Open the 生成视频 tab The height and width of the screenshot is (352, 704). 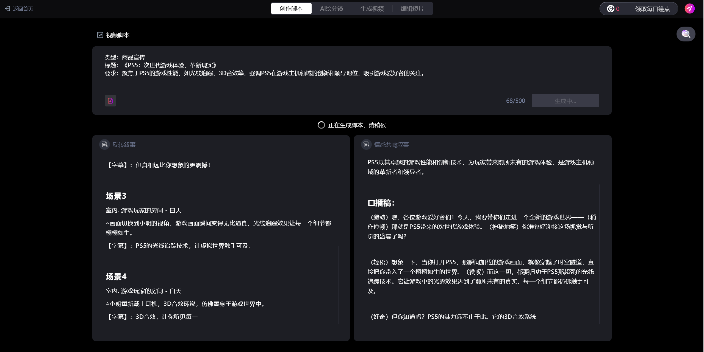tap(372, 9)
